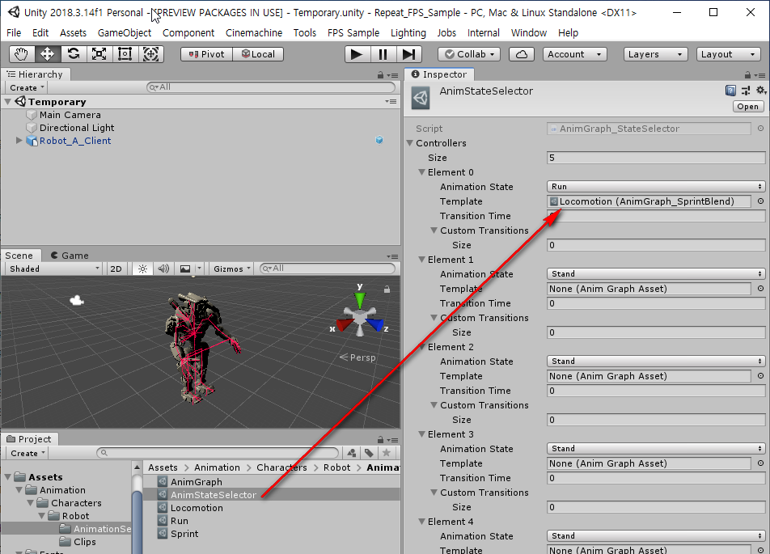Expand Robot_A_Client in Hierarchy

click(x=19, y=141)
